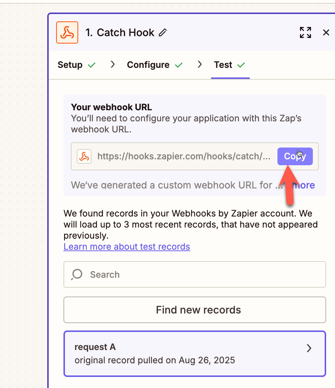Click the pencil to rename Catch Hook
The image size is (335, 388).
pyautogui.click(x=163, y=33)
